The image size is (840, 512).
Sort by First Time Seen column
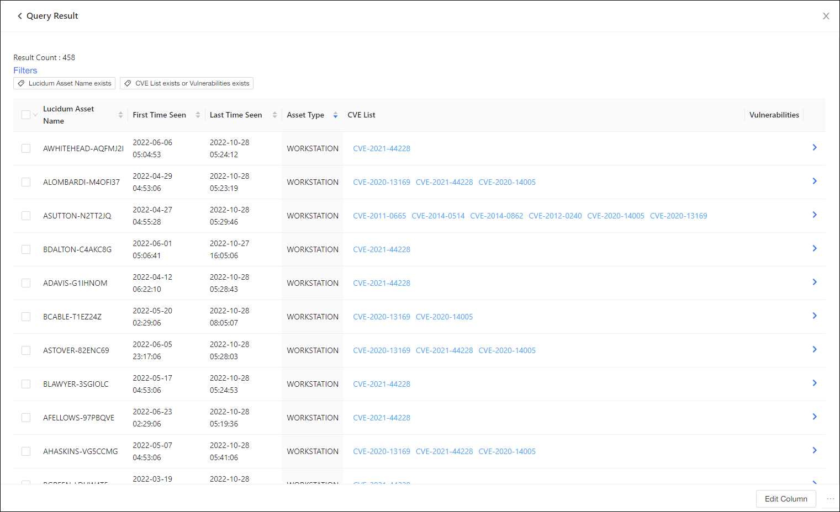[x=198, y=115]
